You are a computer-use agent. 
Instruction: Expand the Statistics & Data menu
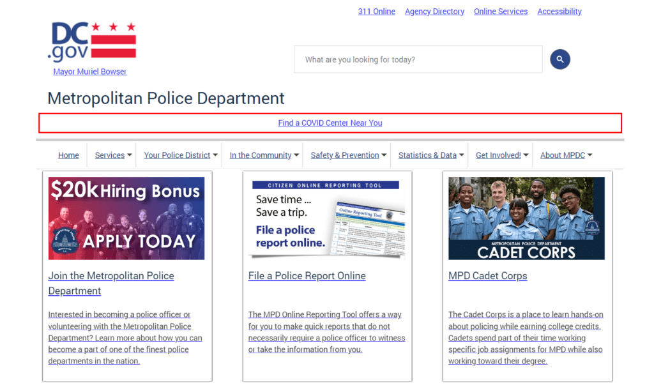(430, 155)
